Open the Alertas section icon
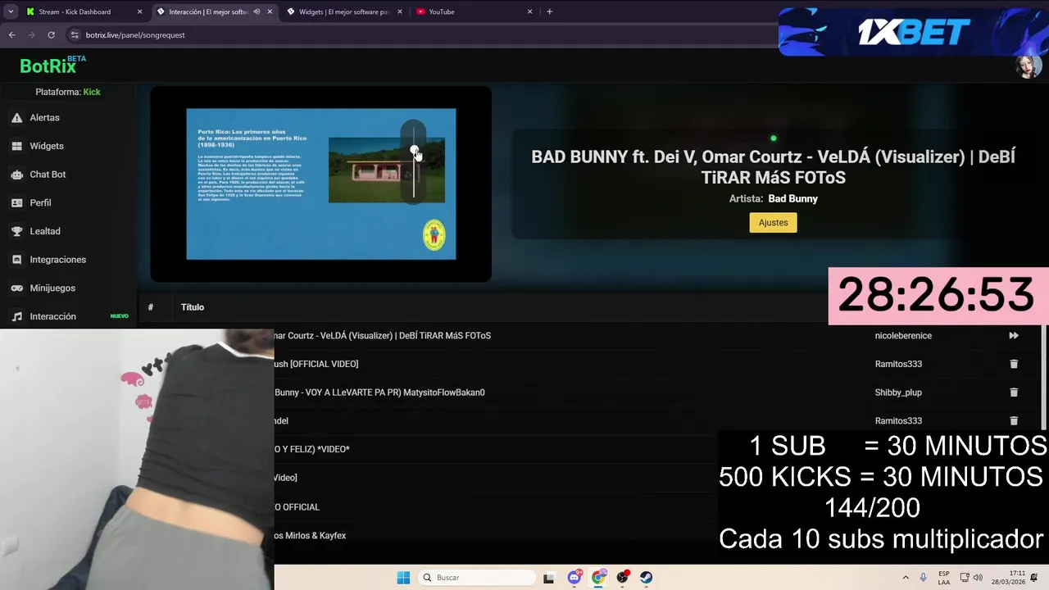 (x=16, y=118)
